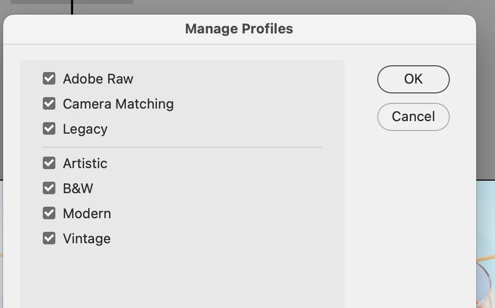This screenshot has width=495, height=308.
Task: Click the separator line above Artistic
Action: tap(182, 147)
